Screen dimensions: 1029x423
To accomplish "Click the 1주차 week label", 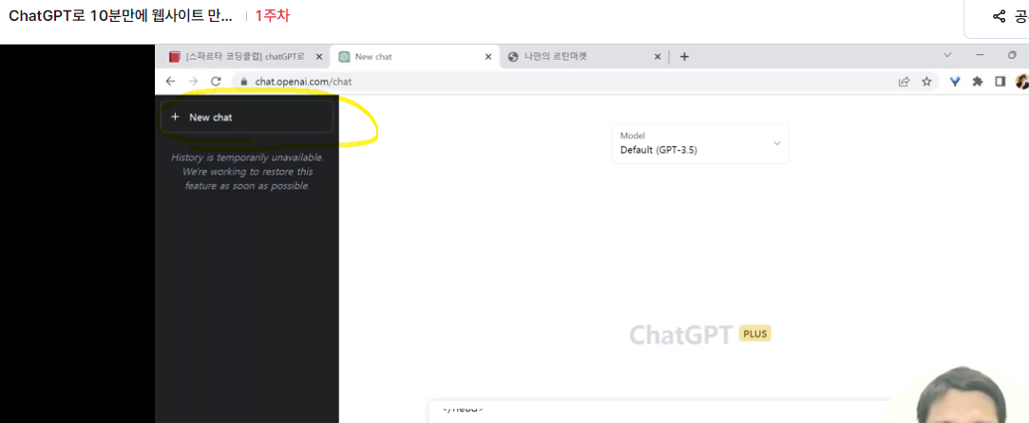I will [x=273, y=16].
